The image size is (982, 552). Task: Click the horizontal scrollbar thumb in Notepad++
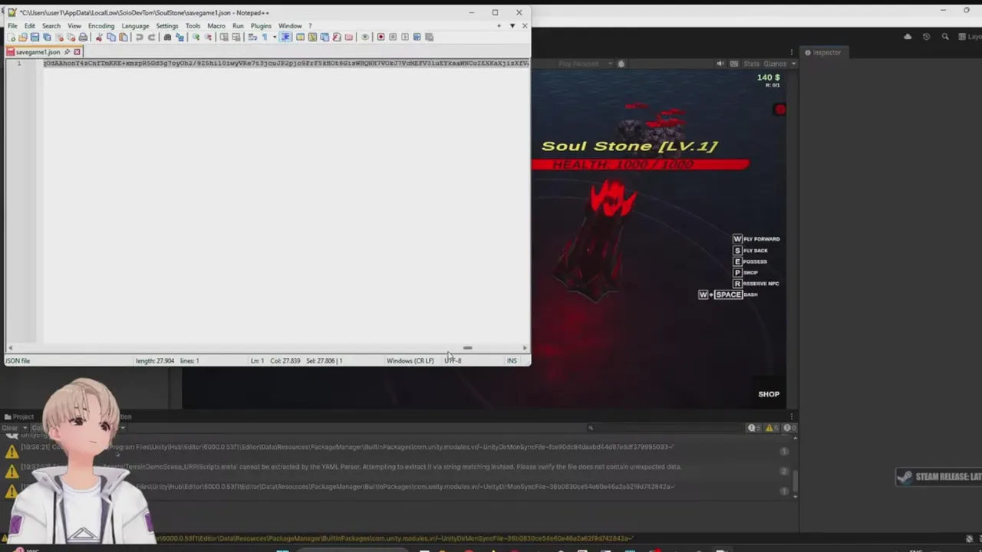point(467,348)
